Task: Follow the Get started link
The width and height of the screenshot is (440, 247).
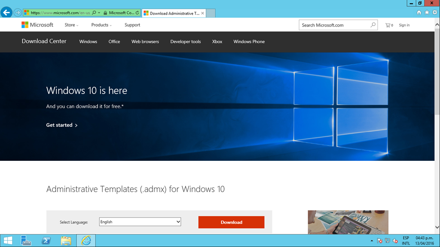Action: click(x=62, y=125)
